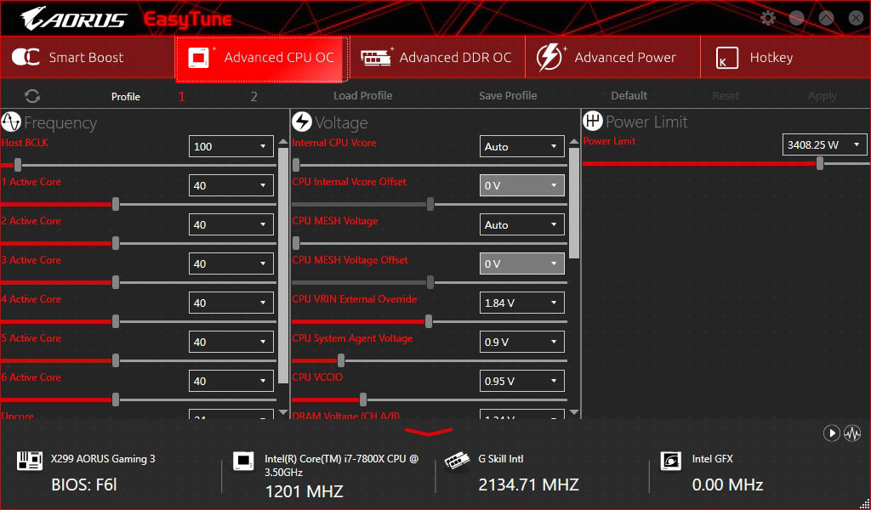This screenshot has width=871, height=510.
Task: Open the CPU MESH Voltage dropdown
Action: [x=521, y=224]
